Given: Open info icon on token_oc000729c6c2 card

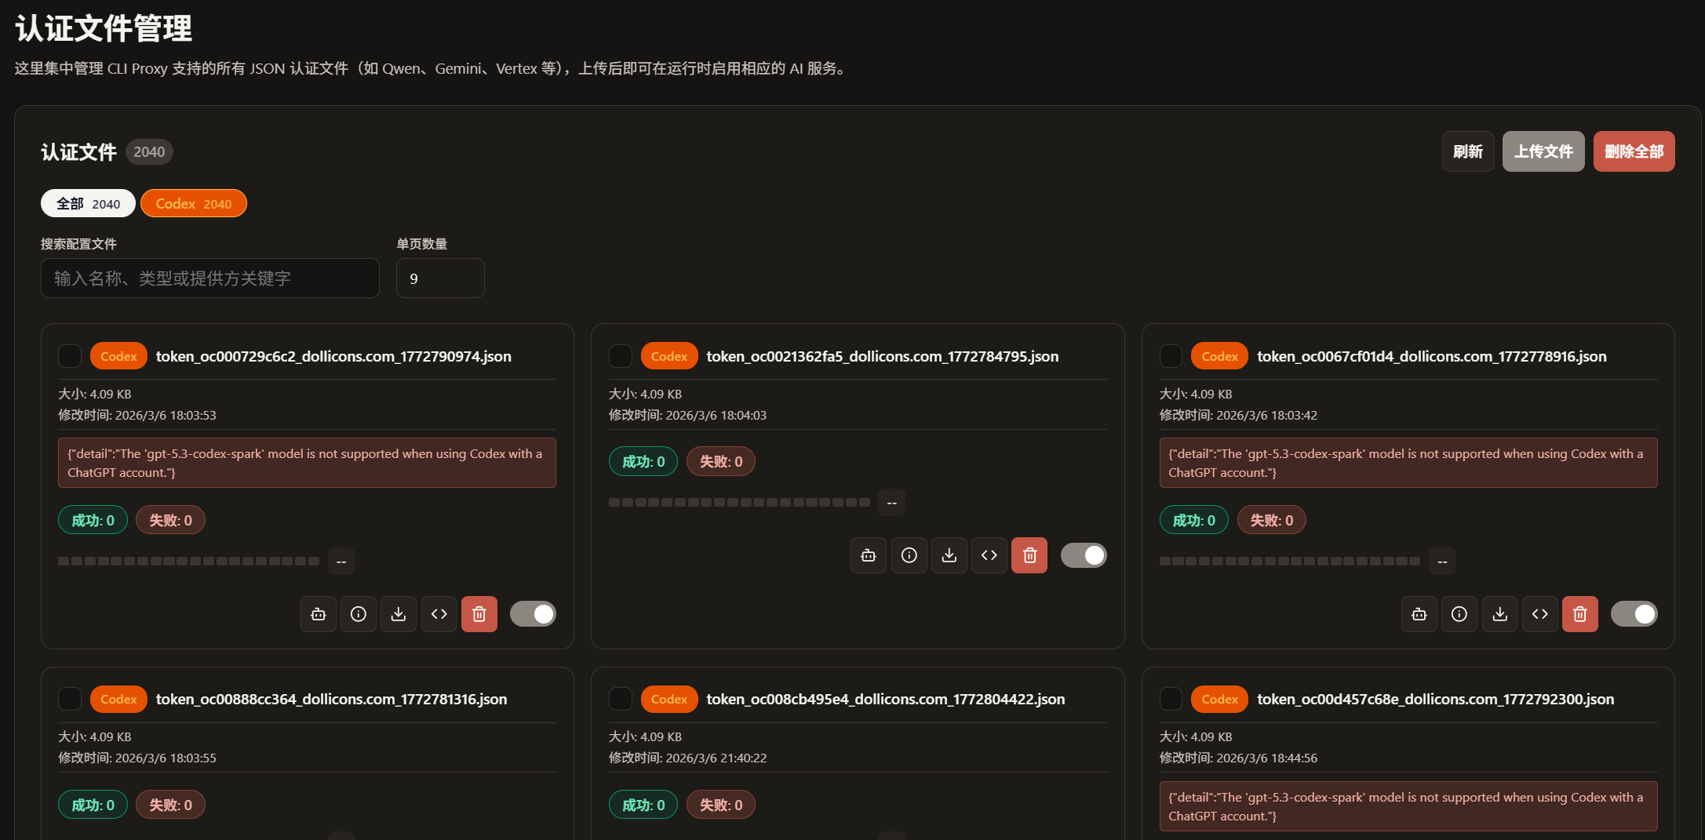Looking at the screenshot, I should [359, 614].
